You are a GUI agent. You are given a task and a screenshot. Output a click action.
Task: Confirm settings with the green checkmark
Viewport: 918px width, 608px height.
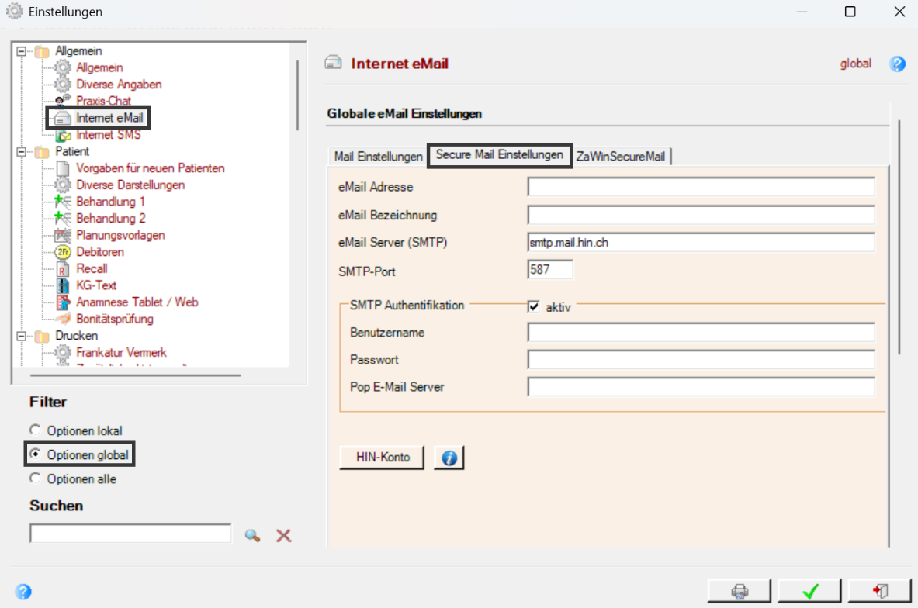tap(809, 591)
